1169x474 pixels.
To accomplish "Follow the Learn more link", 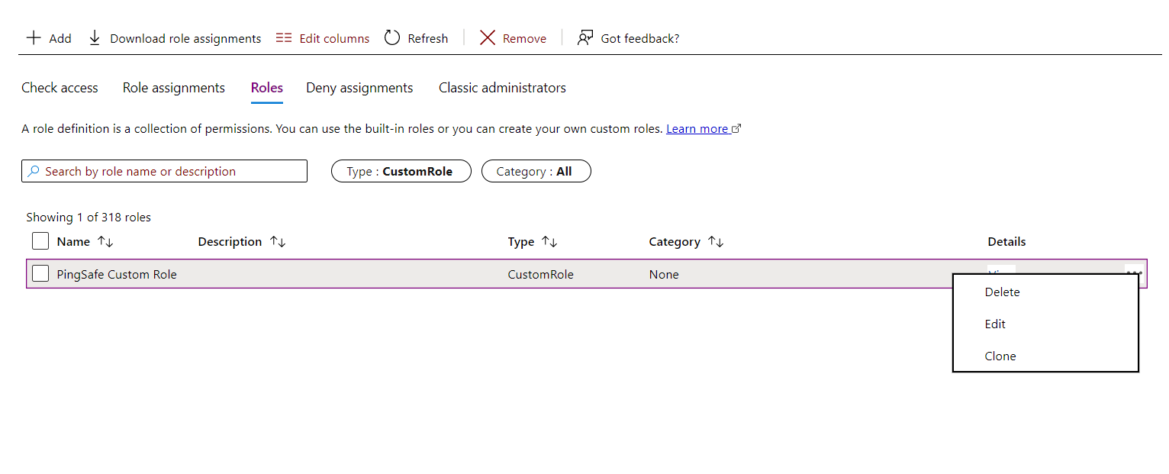I will tap(697, 129).
